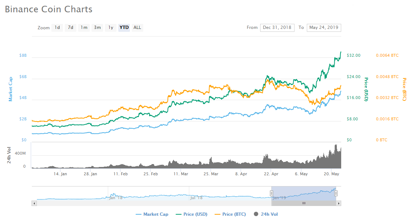Activate the YTD zoom preset
The image size is (415, 219).
pos(124,27)
